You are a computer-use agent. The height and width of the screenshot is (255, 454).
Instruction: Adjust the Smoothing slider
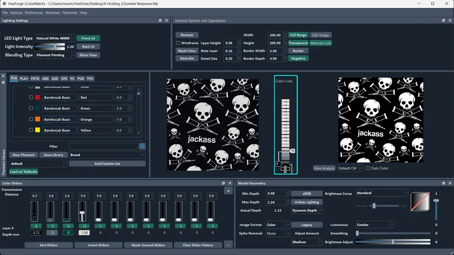pyautogui.click(x=393, y=233)
